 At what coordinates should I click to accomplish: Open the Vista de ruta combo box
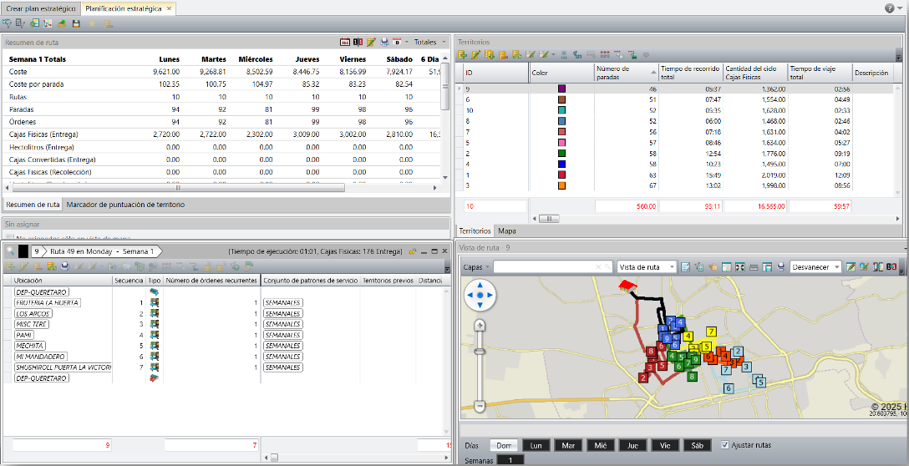pyautogui.click(x=647, y=267)
